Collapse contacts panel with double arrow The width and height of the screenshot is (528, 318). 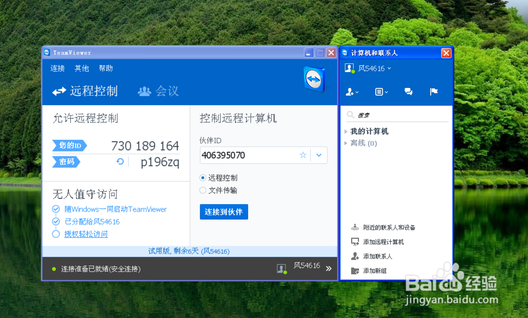[328, 269]
